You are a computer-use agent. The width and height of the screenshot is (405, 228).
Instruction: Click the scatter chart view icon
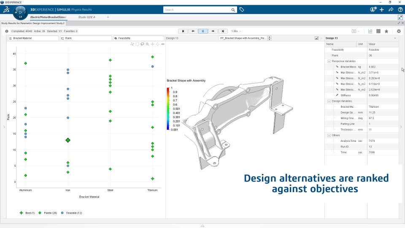click(x=370, y=31)
